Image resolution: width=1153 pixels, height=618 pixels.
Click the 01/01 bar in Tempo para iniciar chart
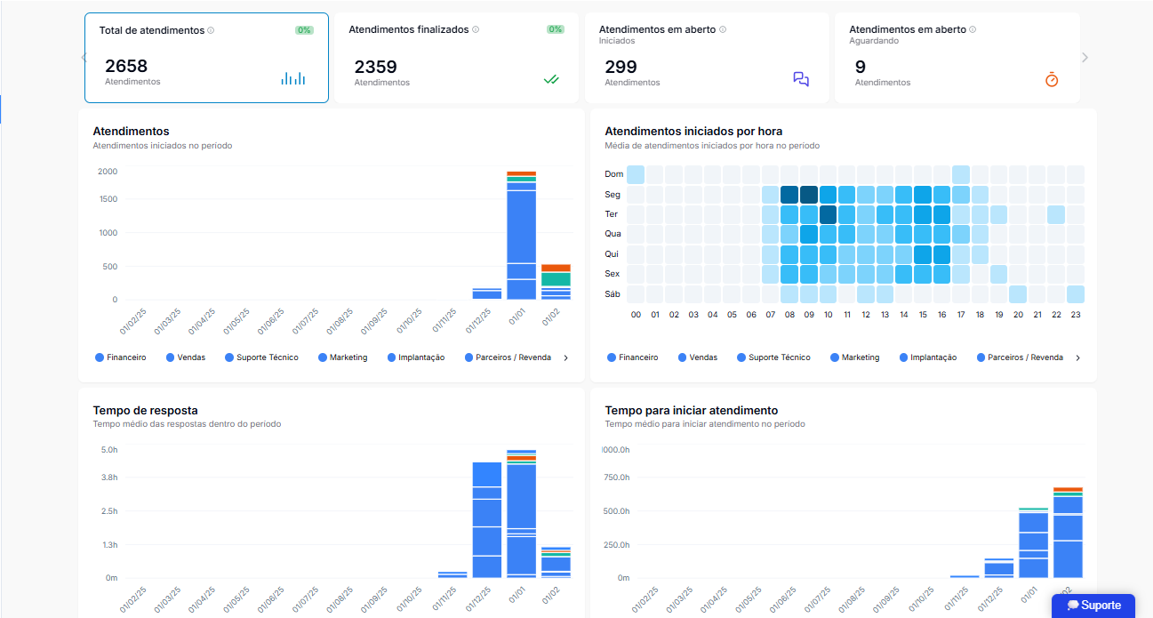click(x=1033, y=543)
